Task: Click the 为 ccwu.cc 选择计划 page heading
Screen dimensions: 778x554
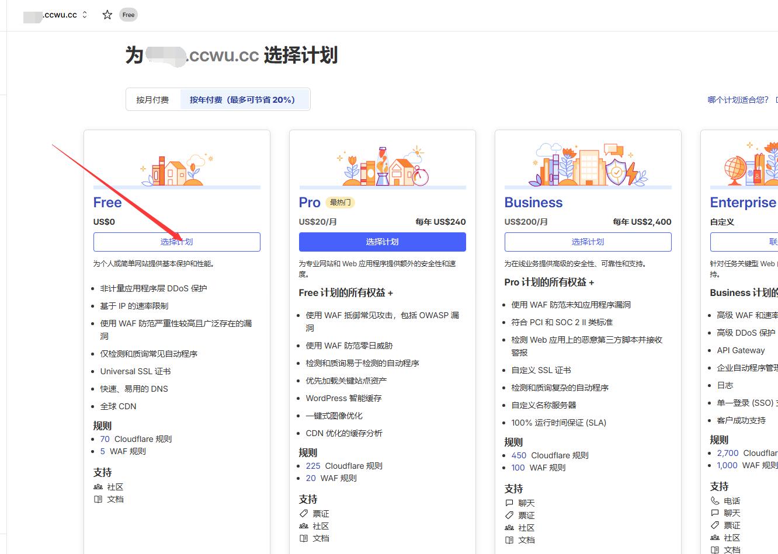Action: tap(232, 55)
